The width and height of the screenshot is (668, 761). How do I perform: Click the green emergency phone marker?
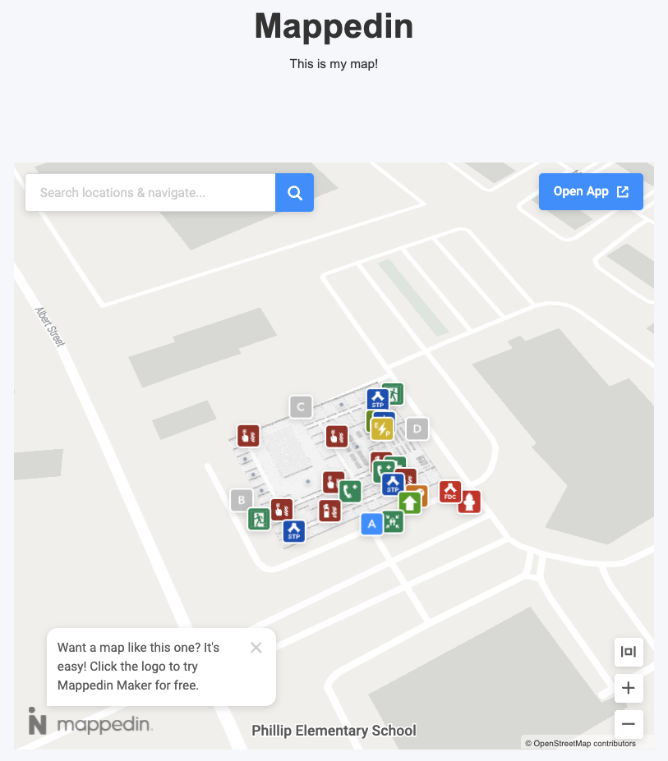[352, 491]
